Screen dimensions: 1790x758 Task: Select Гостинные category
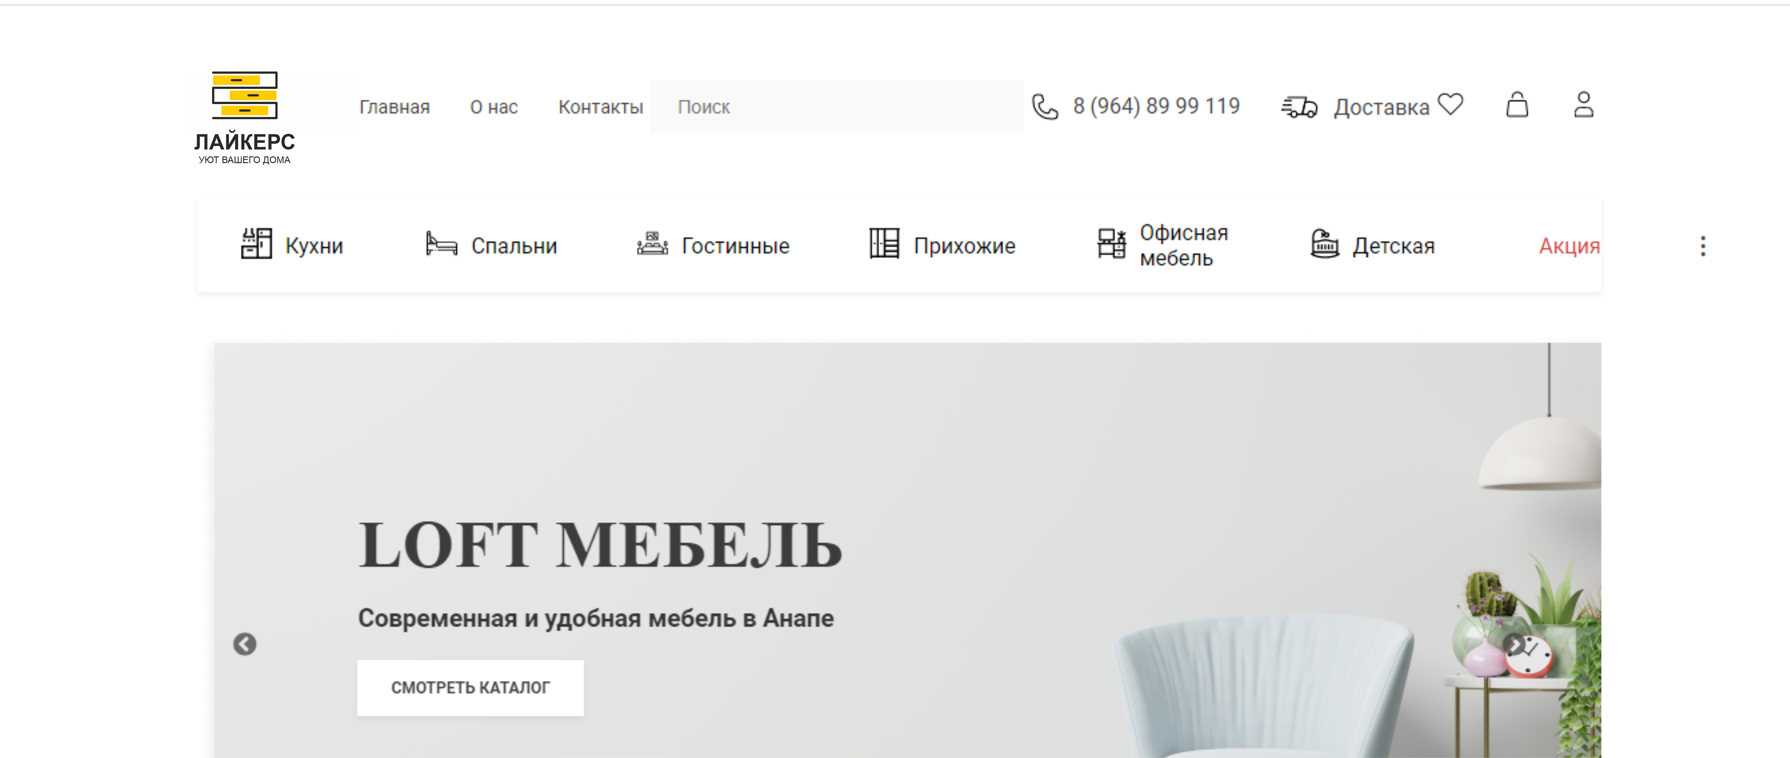click(736, 245)
